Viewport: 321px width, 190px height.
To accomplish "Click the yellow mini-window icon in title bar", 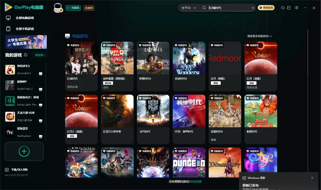I will (289, 8).
